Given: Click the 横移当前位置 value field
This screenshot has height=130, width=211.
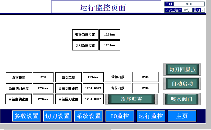Looking at the screenshot, I should pos(110,34).
